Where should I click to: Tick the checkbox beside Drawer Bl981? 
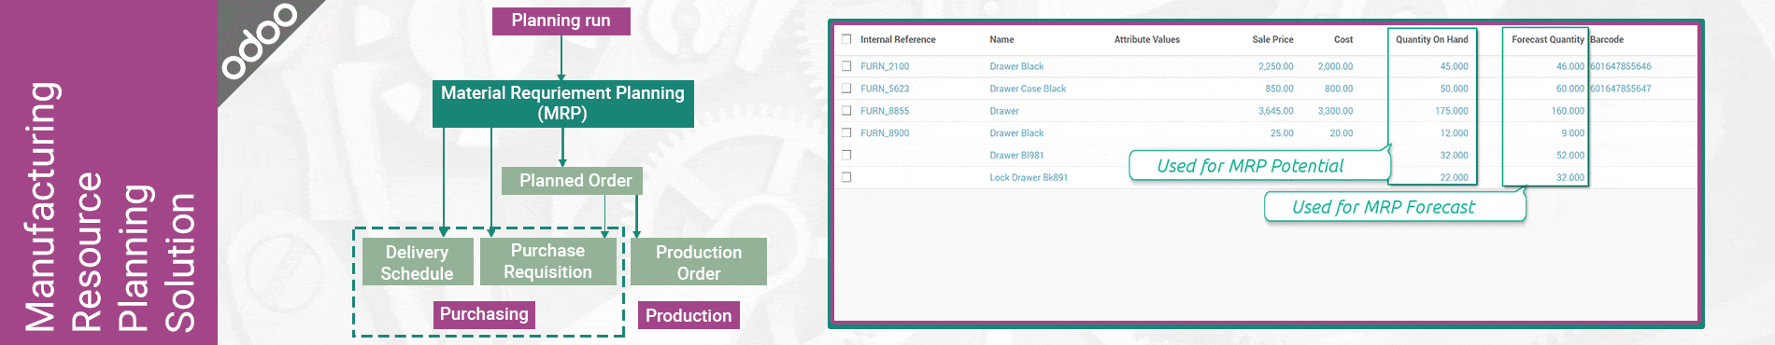[x=846, y=155]
